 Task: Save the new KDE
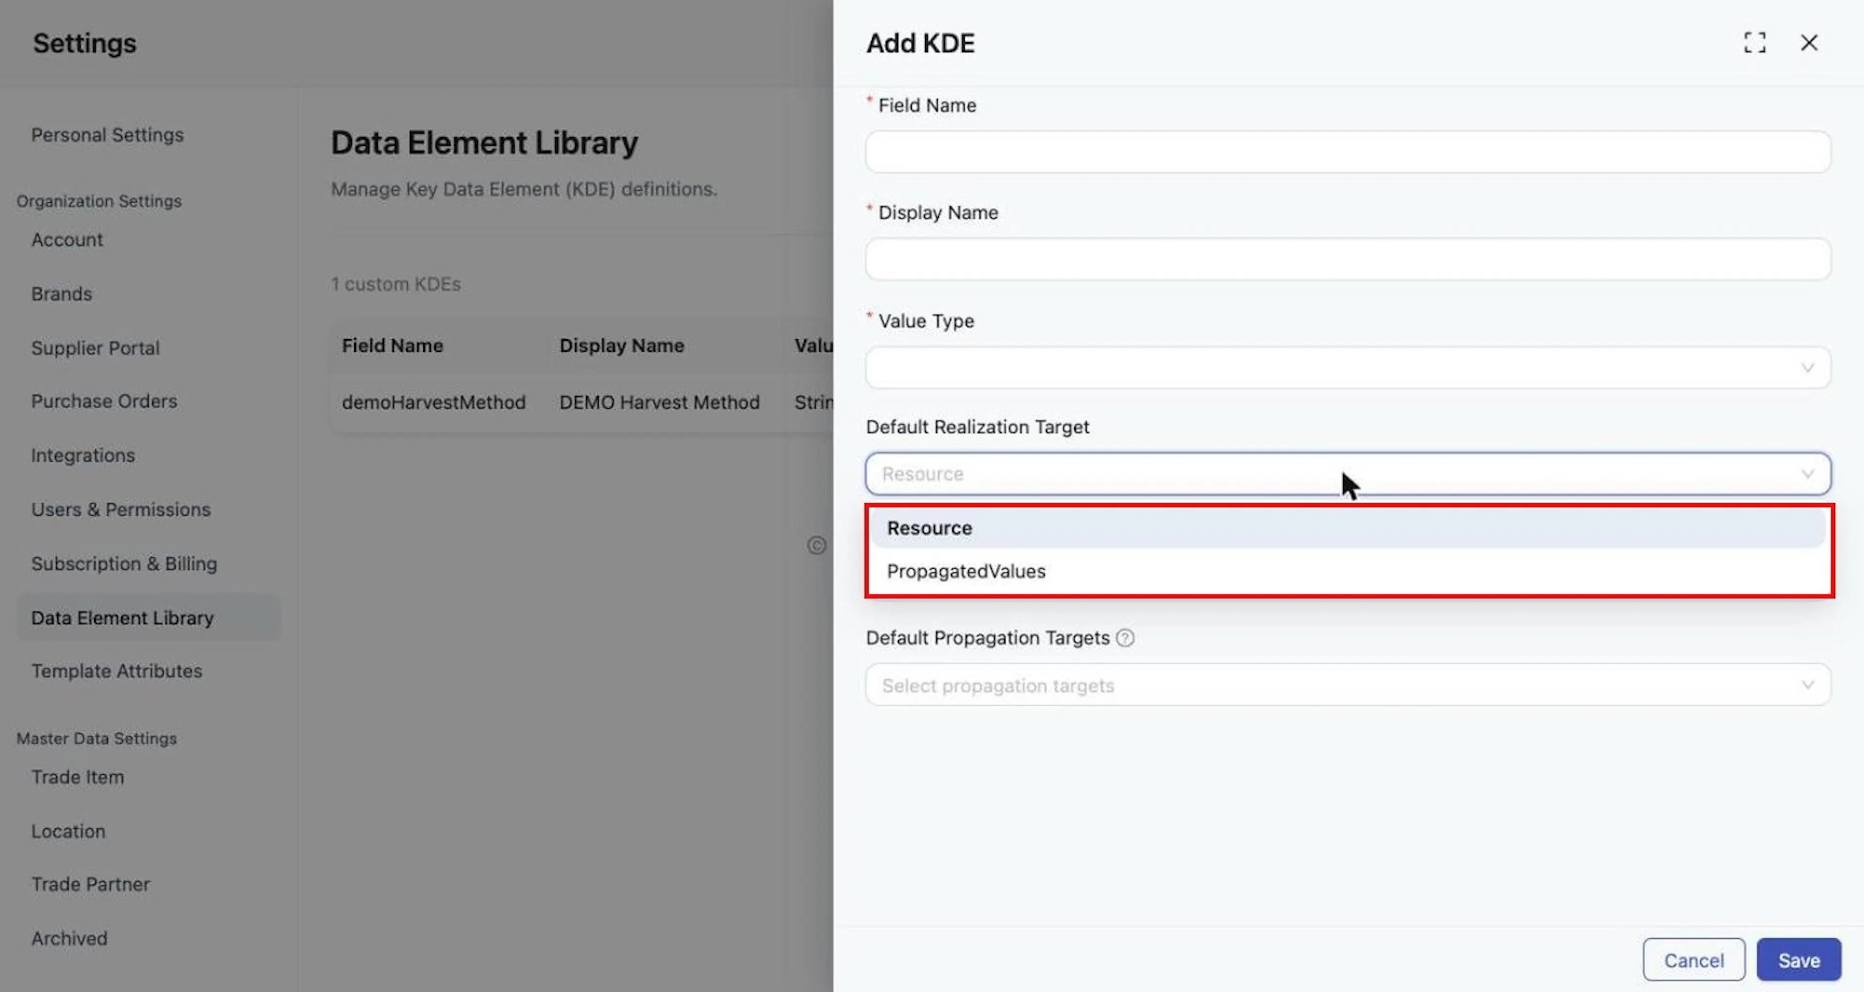click(x=1798, y=959)
